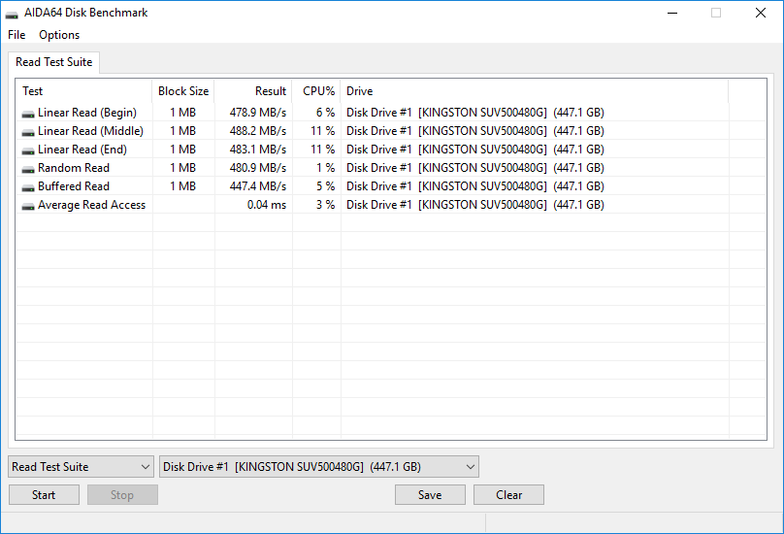Viewport: 784px width, 534px height.
Task: Click the drive icon beside Linear Read (End)
Action: click(x=28, y=150)
